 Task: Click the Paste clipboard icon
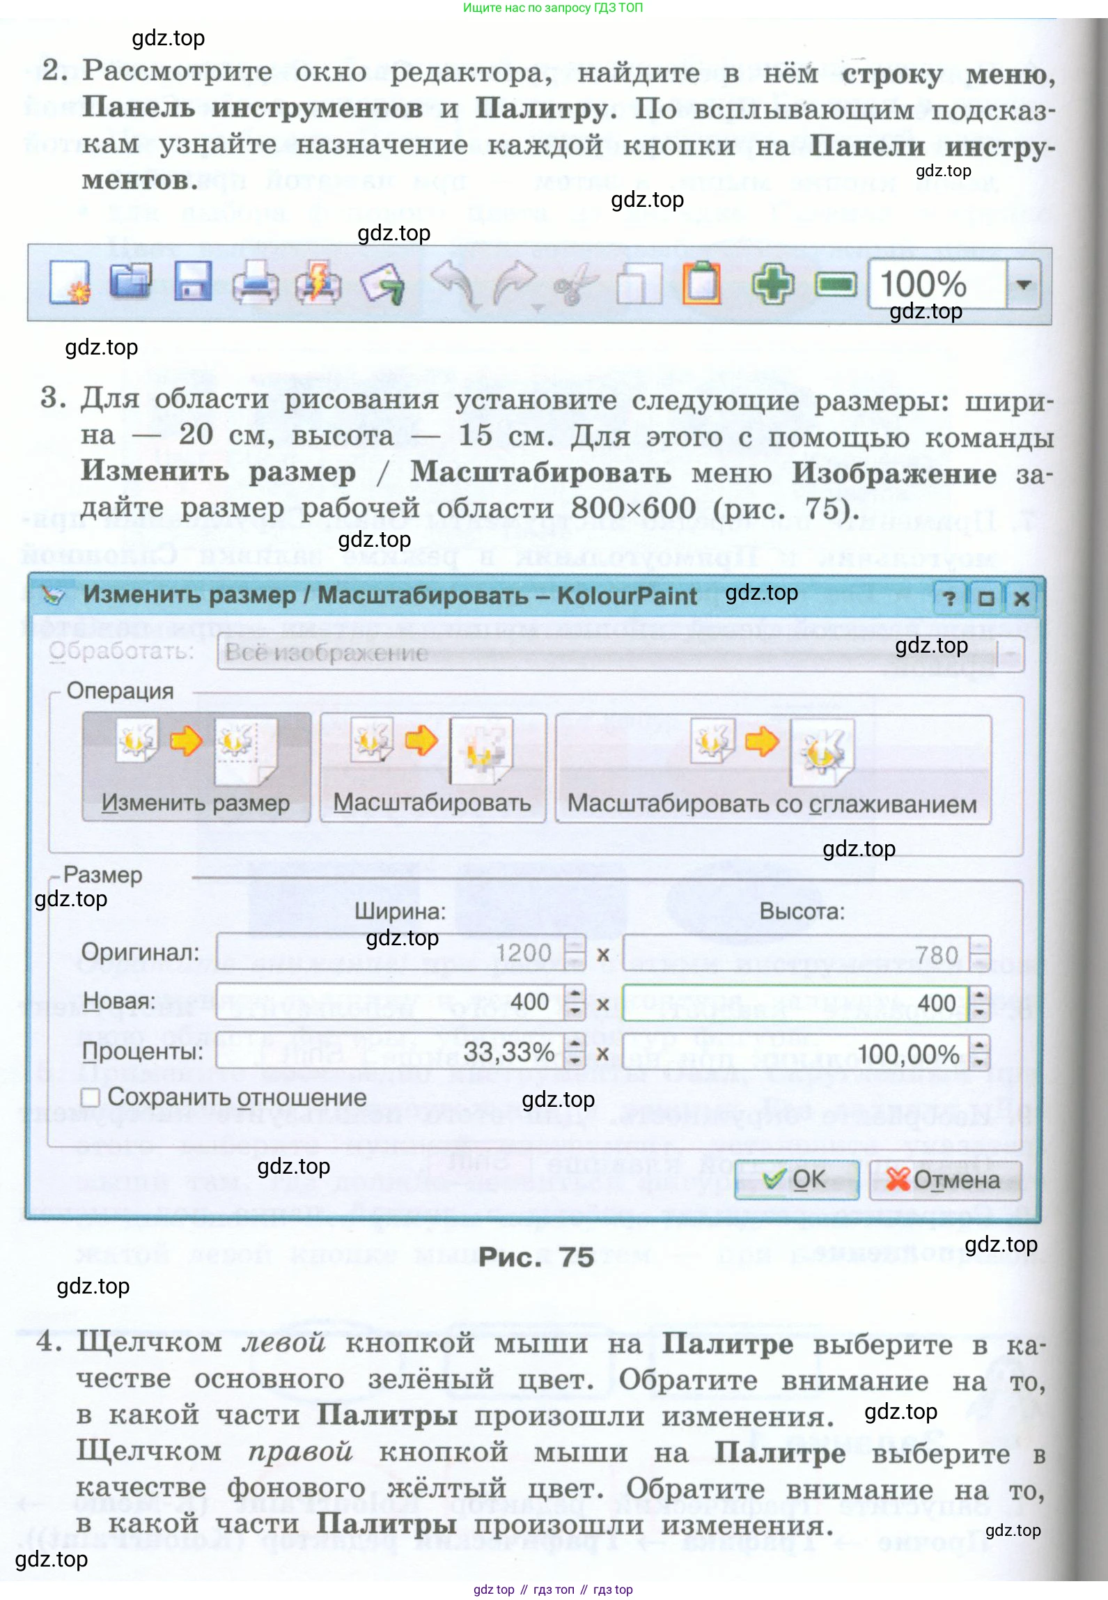(701, 283)
